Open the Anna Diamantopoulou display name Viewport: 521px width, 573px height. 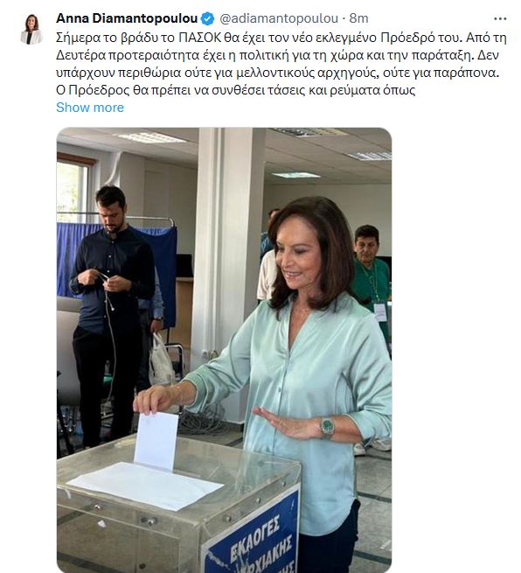tap(127, 18)
